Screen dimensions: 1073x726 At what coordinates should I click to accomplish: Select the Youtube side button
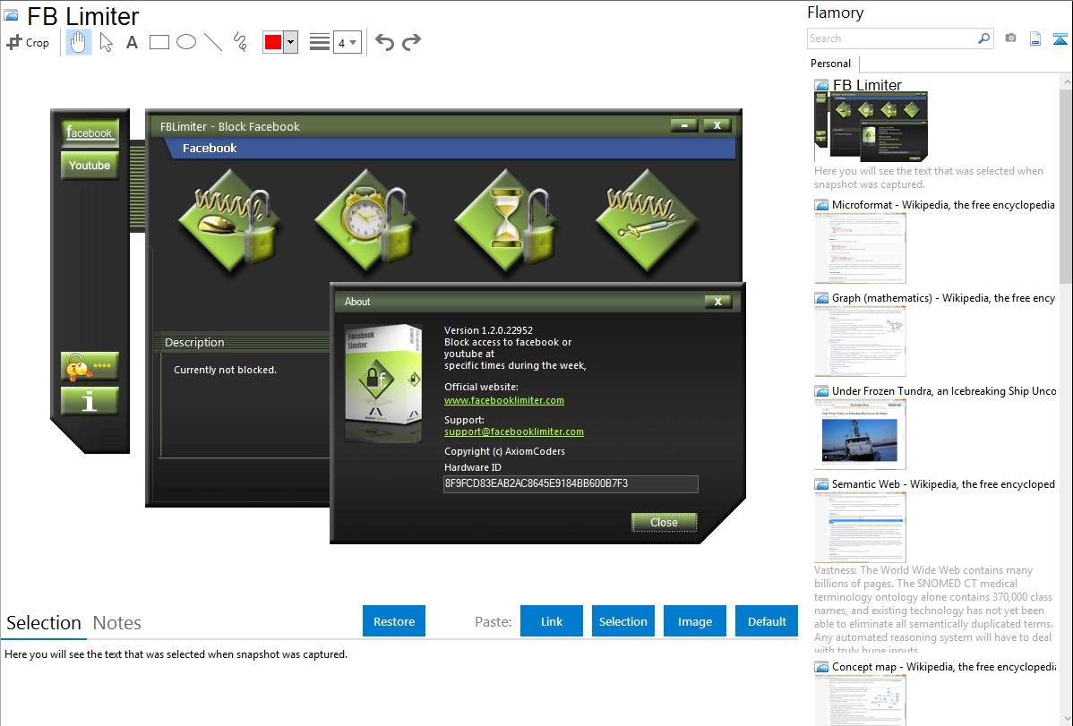(x=90, y=166)
